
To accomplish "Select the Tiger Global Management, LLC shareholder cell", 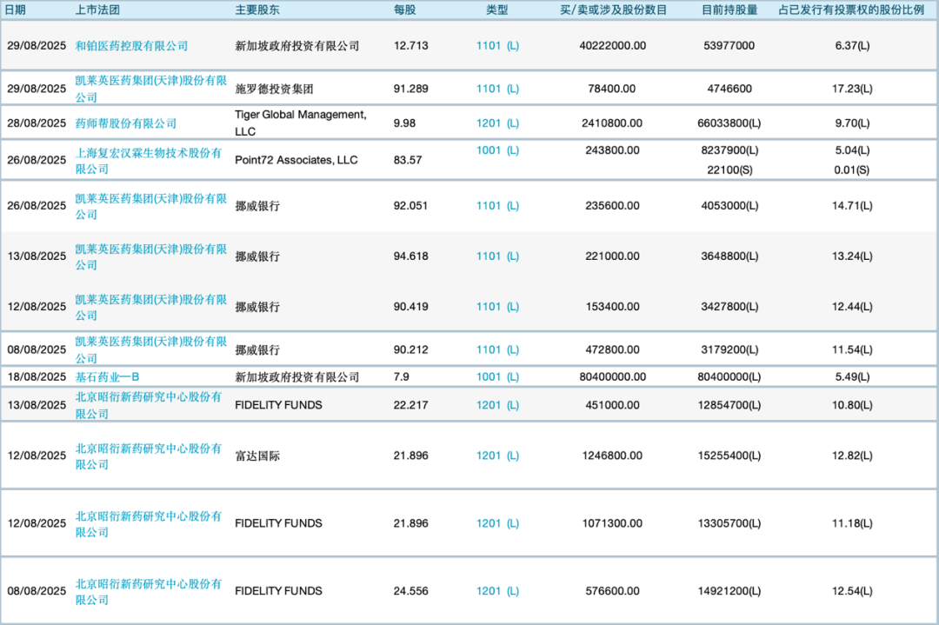I will [x=301, y=123].
